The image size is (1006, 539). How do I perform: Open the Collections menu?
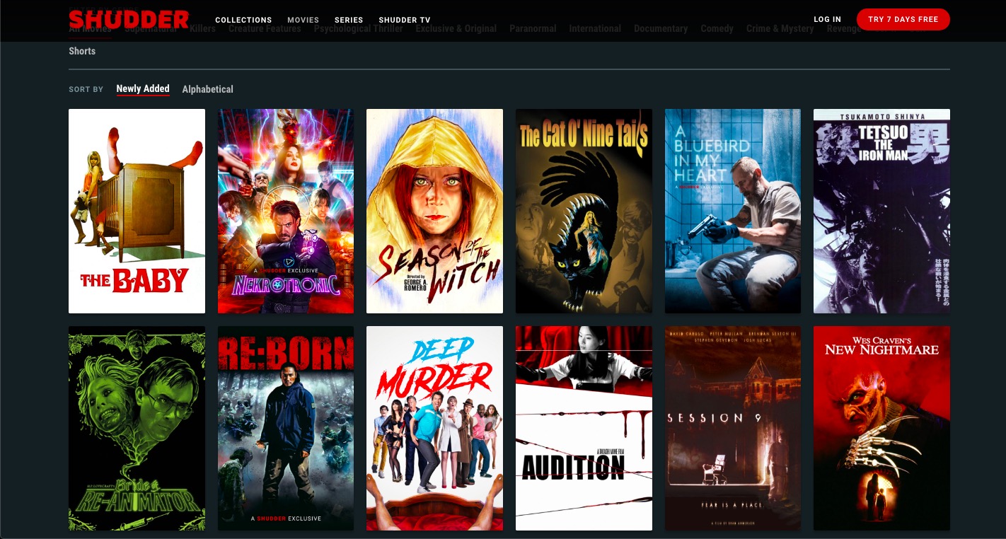(243, 20)
